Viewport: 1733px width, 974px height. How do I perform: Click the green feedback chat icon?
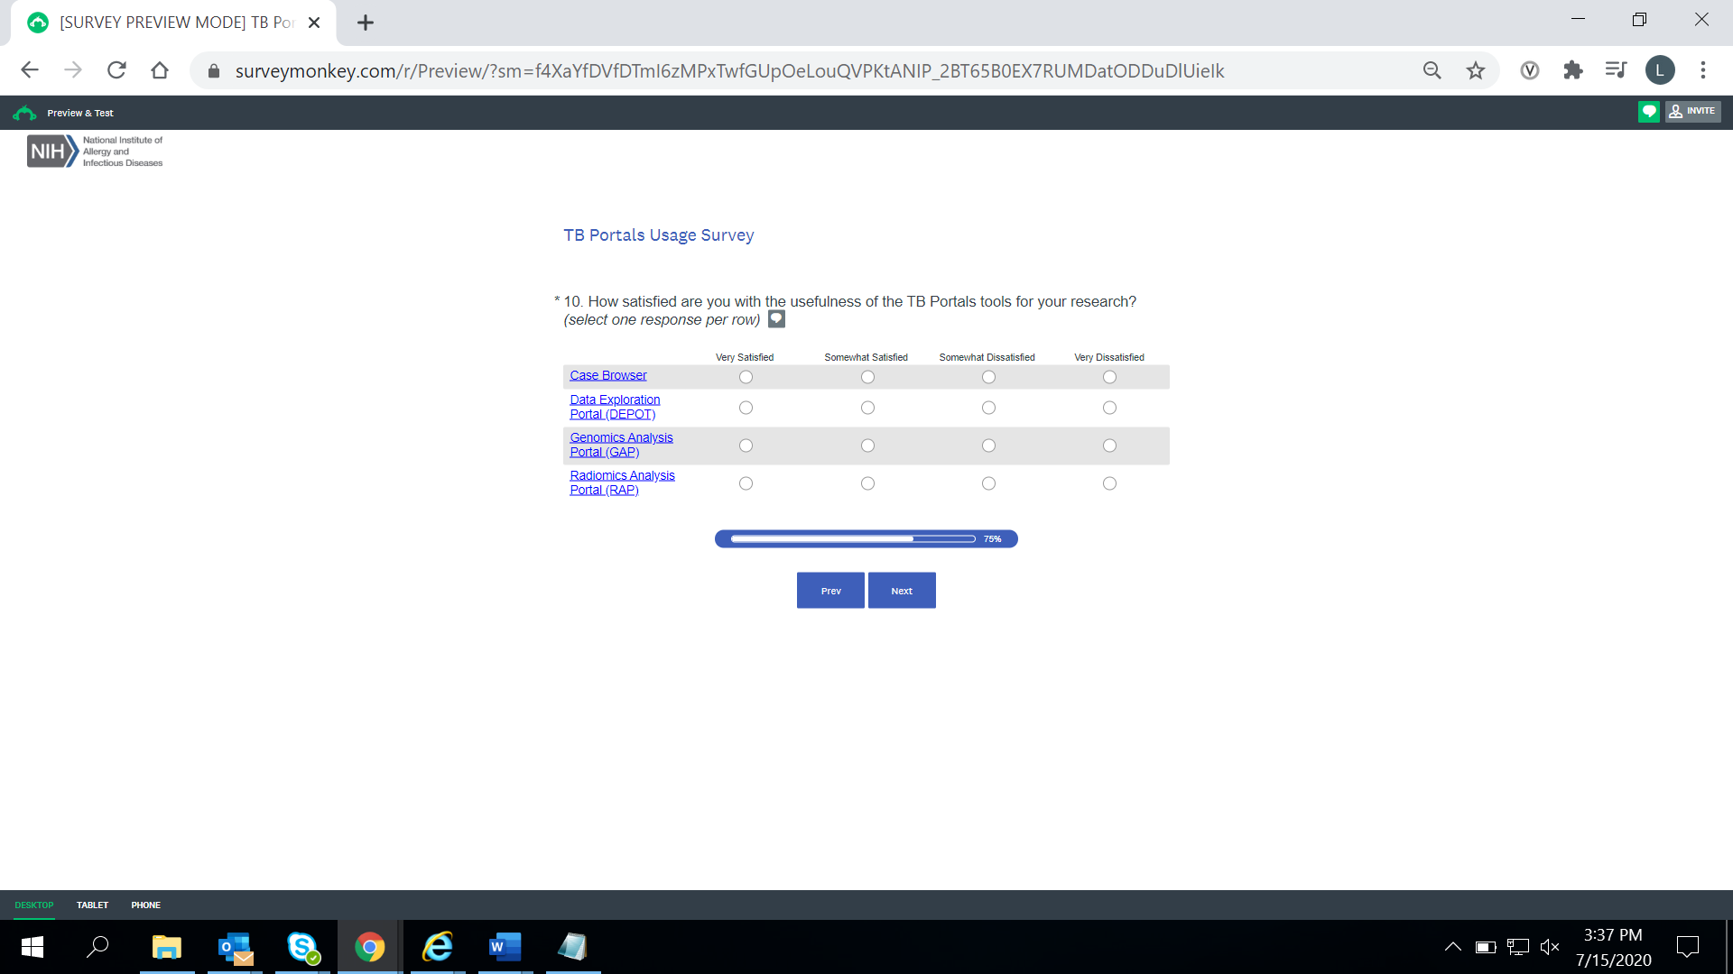pyautogui.click(x=1648, y=112)
